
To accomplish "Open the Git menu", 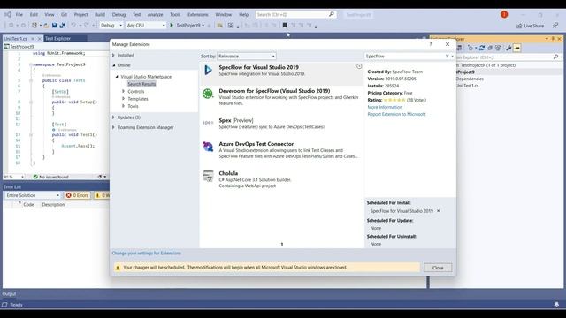I will coord(64,14).
